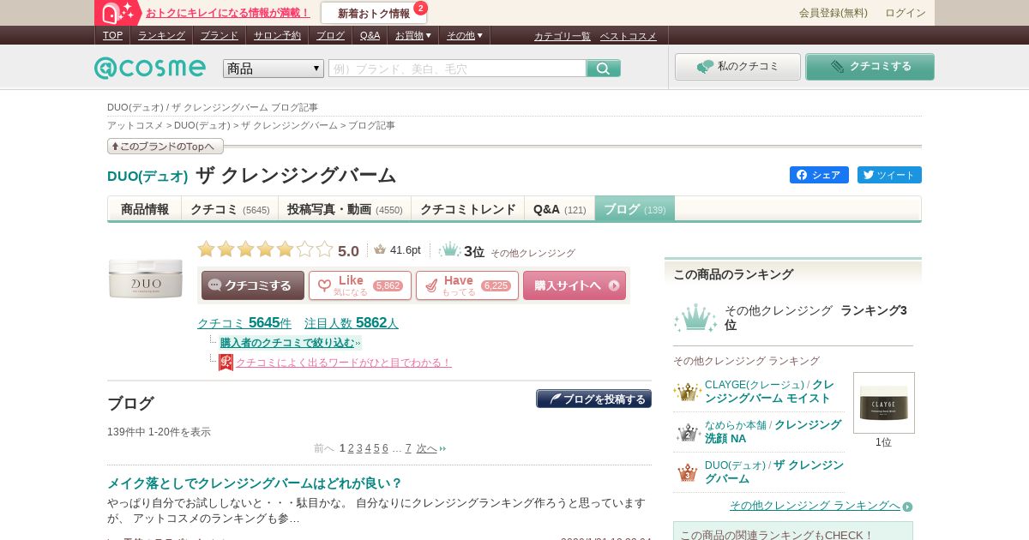Select the ブログ (139) tab
The image size is (1029, 540).
635,209
